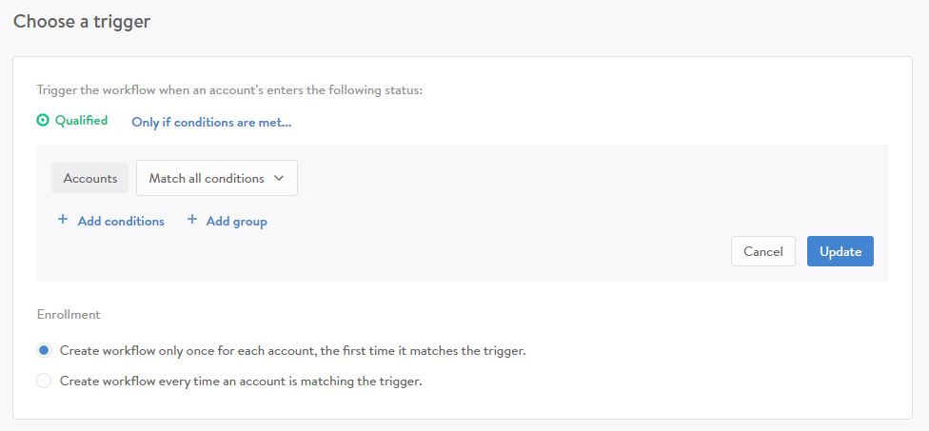Select the create workflow every time radio button
929x431 pixels.
[x=44, y=382]
